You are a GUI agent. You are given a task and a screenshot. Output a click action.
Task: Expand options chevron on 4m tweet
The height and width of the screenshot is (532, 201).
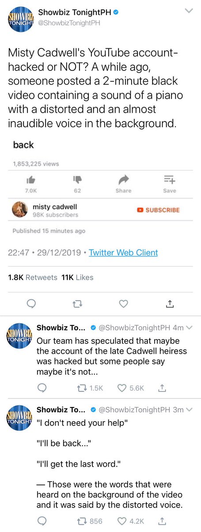(190, 328)
